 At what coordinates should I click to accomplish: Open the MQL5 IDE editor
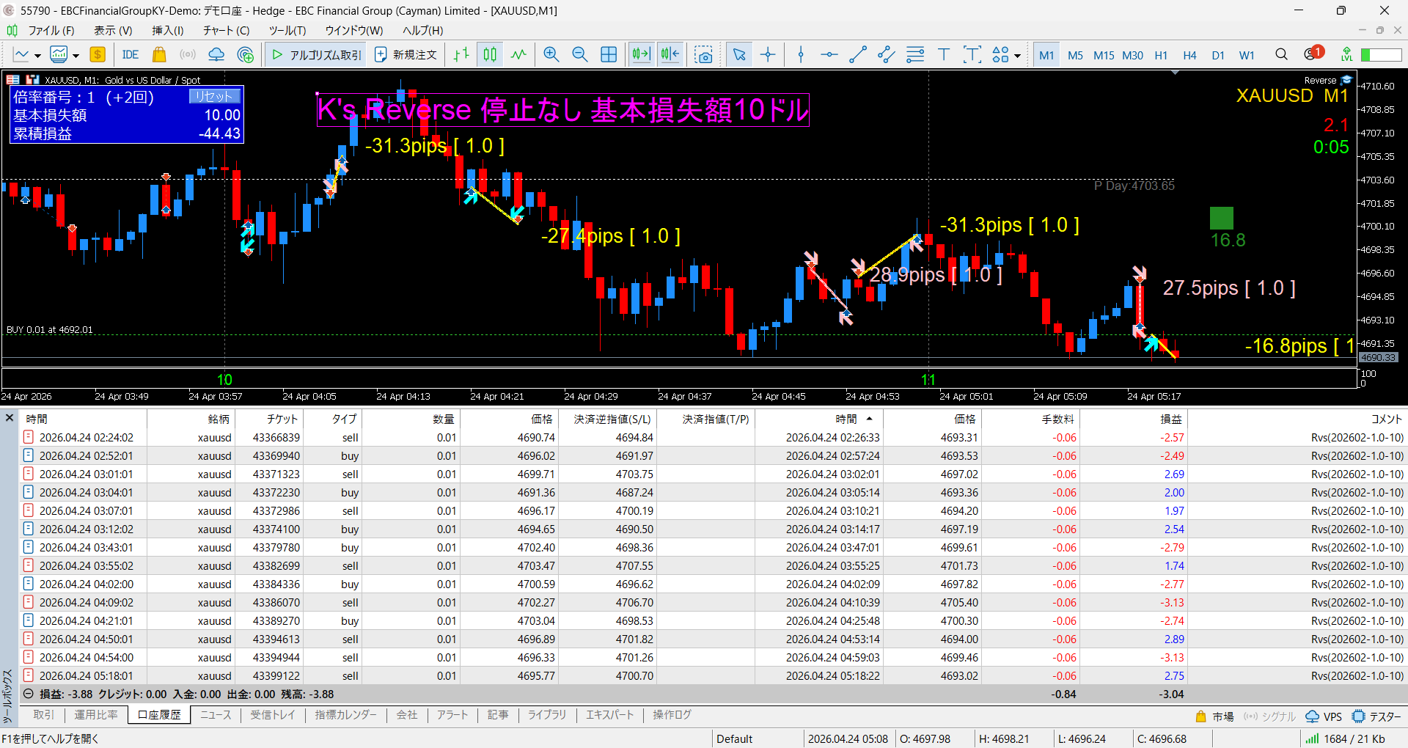pos(131,54)
